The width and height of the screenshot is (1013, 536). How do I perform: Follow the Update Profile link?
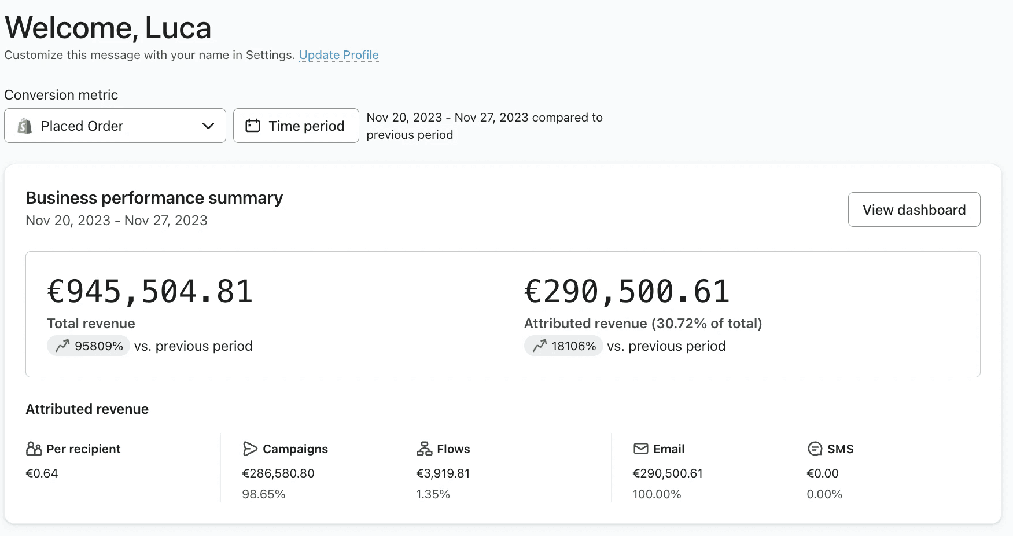point(339,55)
